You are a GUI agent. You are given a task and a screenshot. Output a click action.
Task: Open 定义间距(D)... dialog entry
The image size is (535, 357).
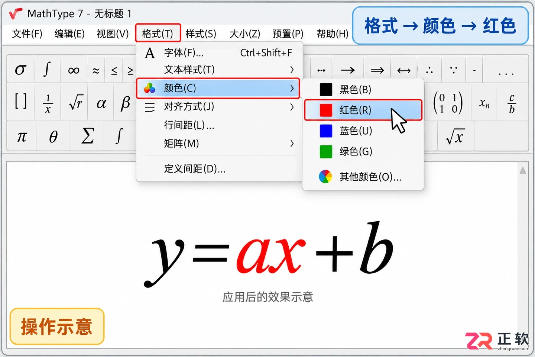point(219,169)
